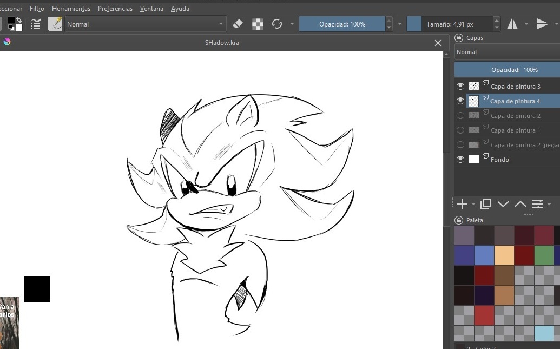This screenshot has height=349, width=560.
Task: Add a new layer with plus
Action: tap(462, 204)
